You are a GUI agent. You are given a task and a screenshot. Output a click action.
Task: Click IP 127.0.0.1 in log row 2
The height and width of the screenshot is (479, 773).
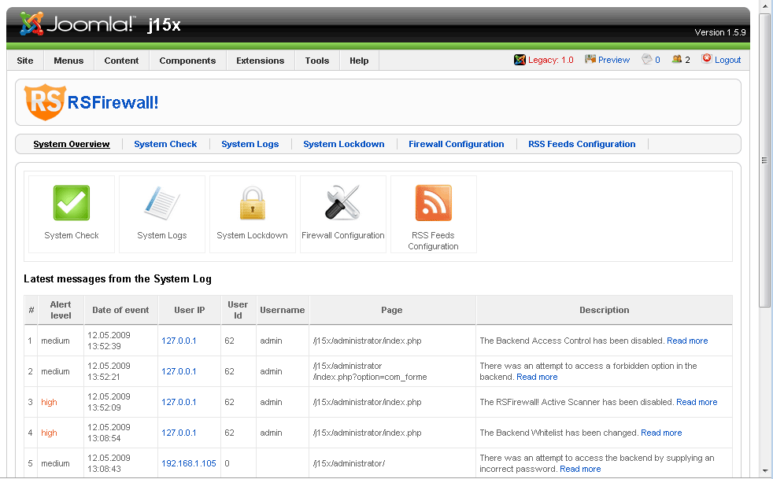point(179,371)
